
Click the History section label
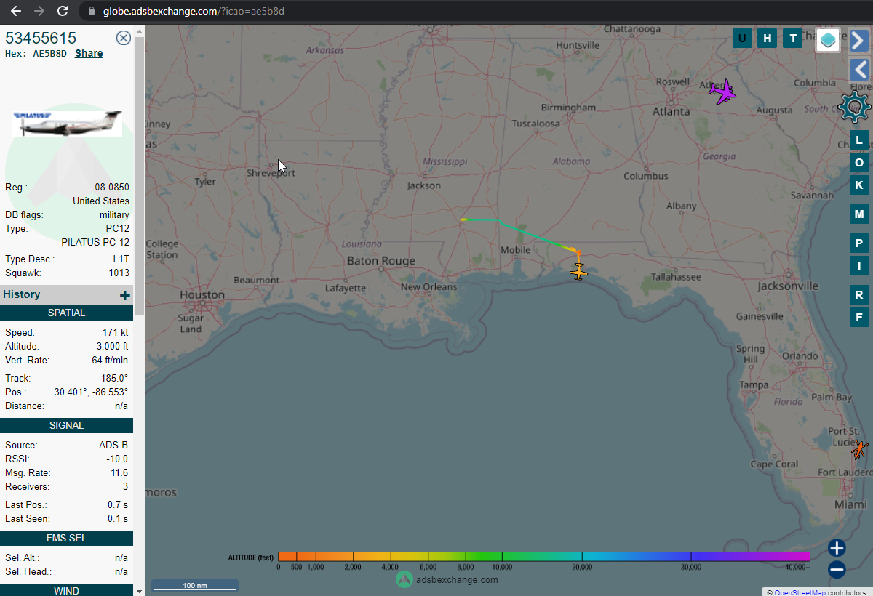click(22, 294)
